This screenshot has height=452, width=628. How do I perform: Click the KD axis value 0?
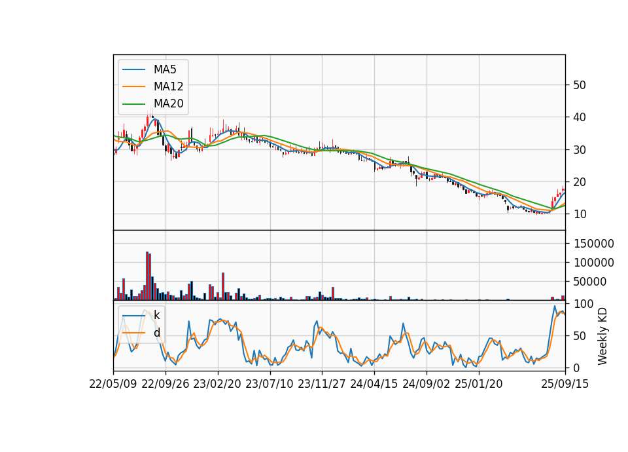pyautogui.click(x=577, y=367)
